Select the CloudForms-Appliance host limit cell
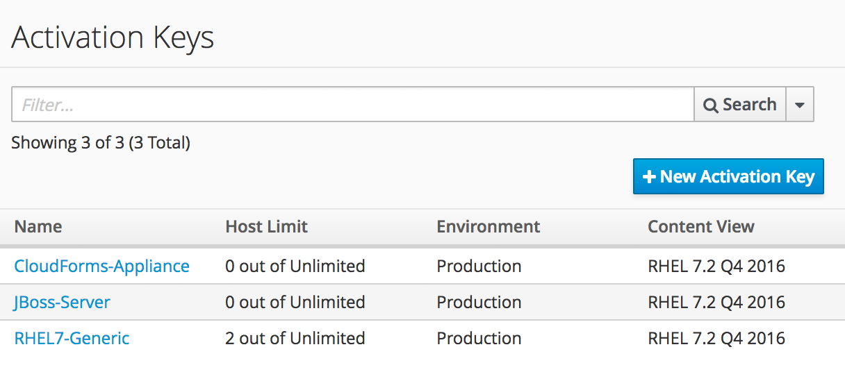The image size is (845, 372). [295, 266]
